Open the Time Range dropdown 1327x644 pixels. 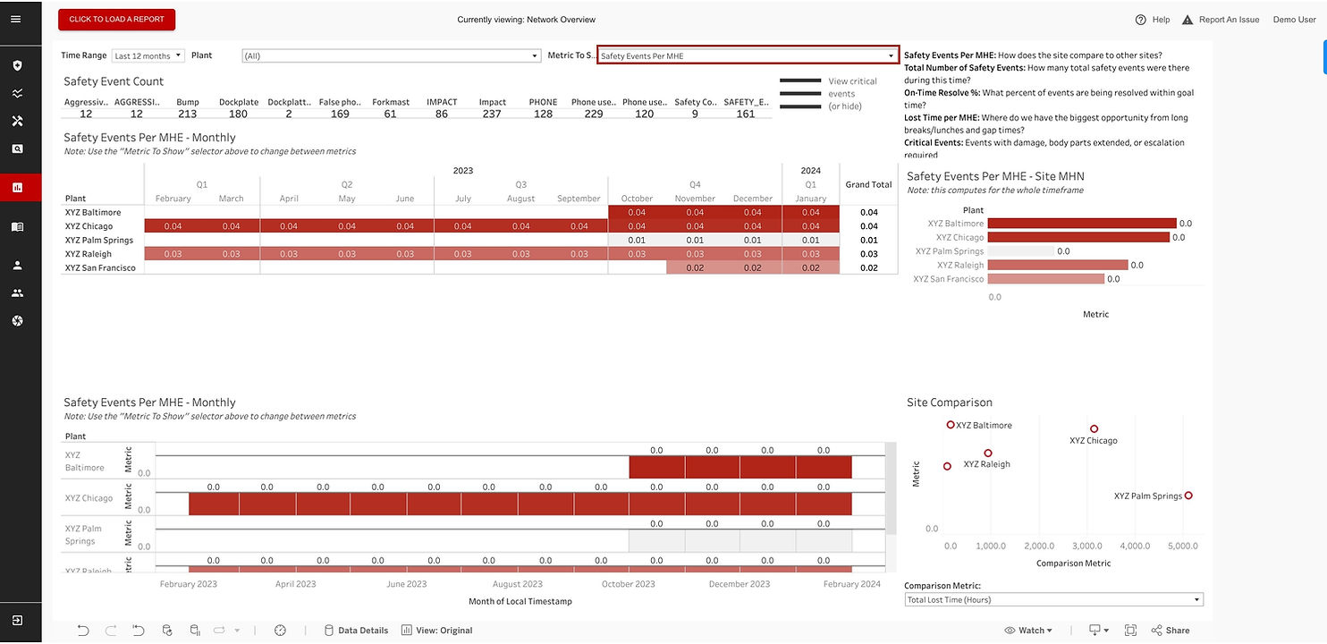pos(148,55)
